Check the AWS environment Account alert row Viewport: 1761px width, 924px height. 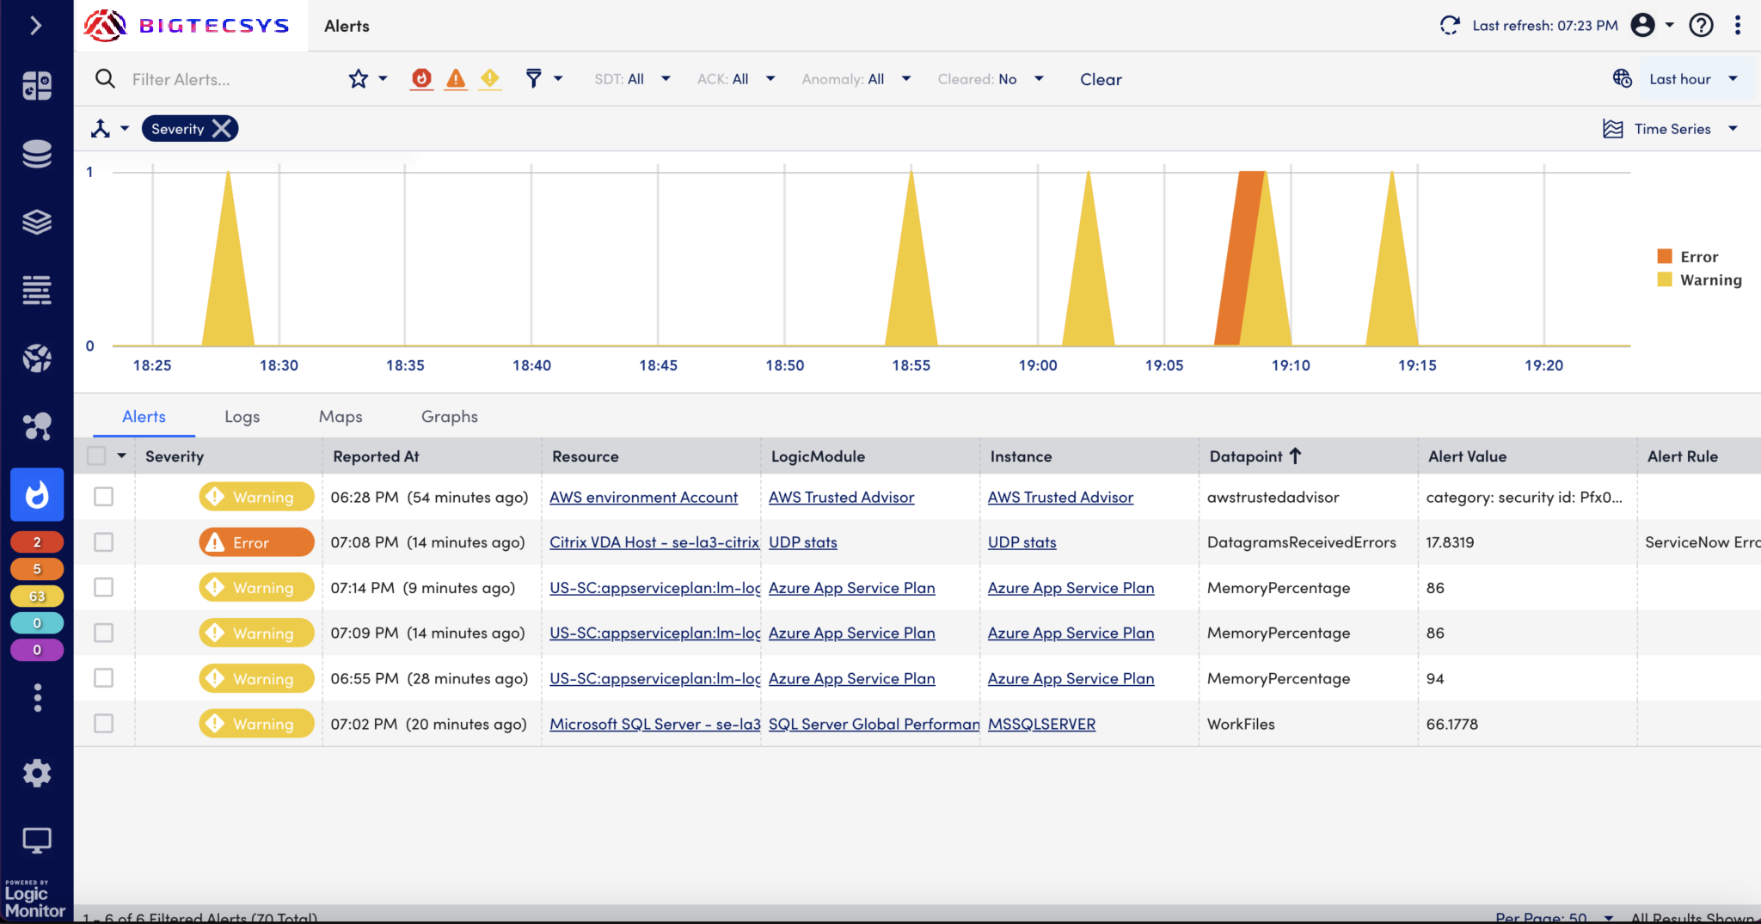tap(104, 497)
